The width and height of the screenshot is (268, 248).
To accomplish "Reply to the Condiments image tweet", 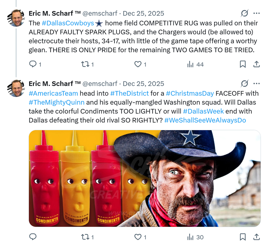I will click(33, 237).
